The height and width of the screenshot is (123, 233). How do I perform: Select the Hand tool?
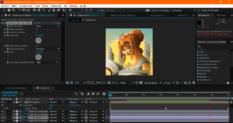pyautogui.click(x=9, y=10)
